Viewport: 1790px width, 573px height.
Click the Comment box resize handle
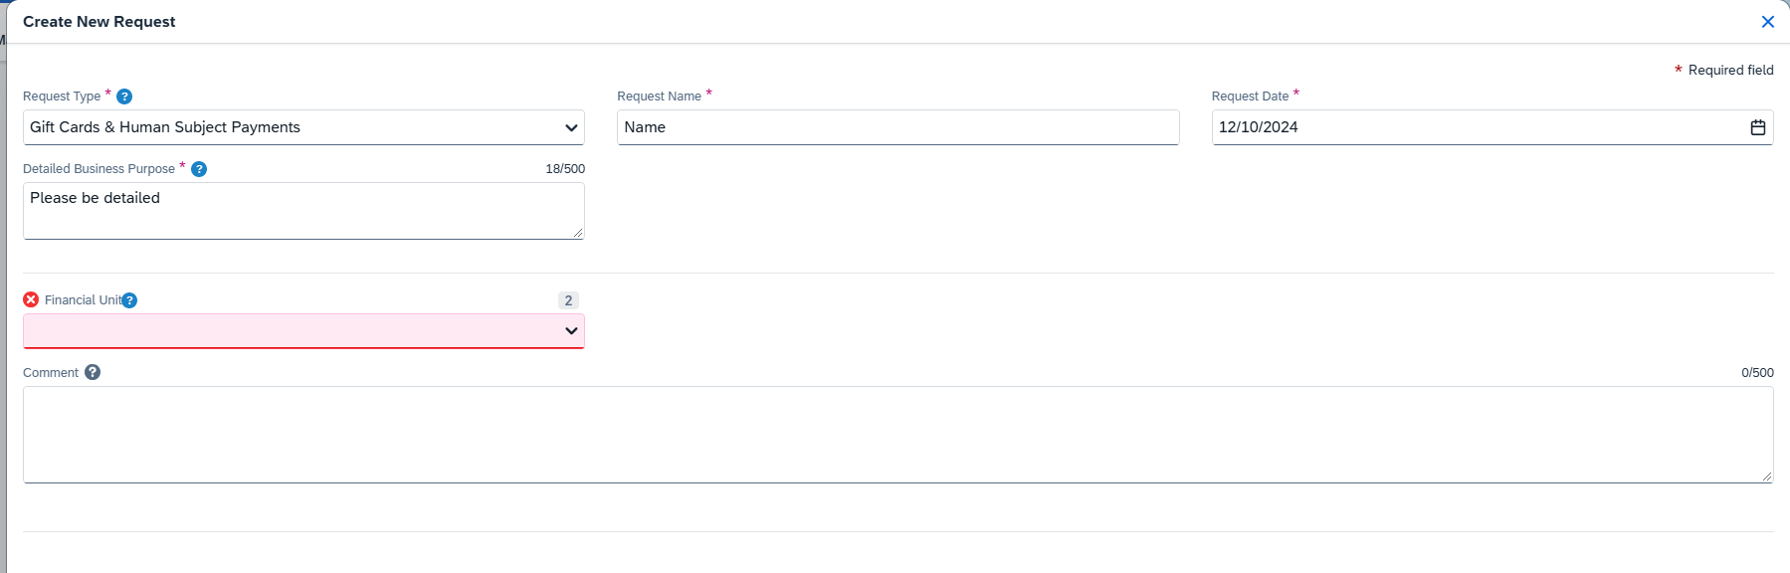click(1767, 477)
